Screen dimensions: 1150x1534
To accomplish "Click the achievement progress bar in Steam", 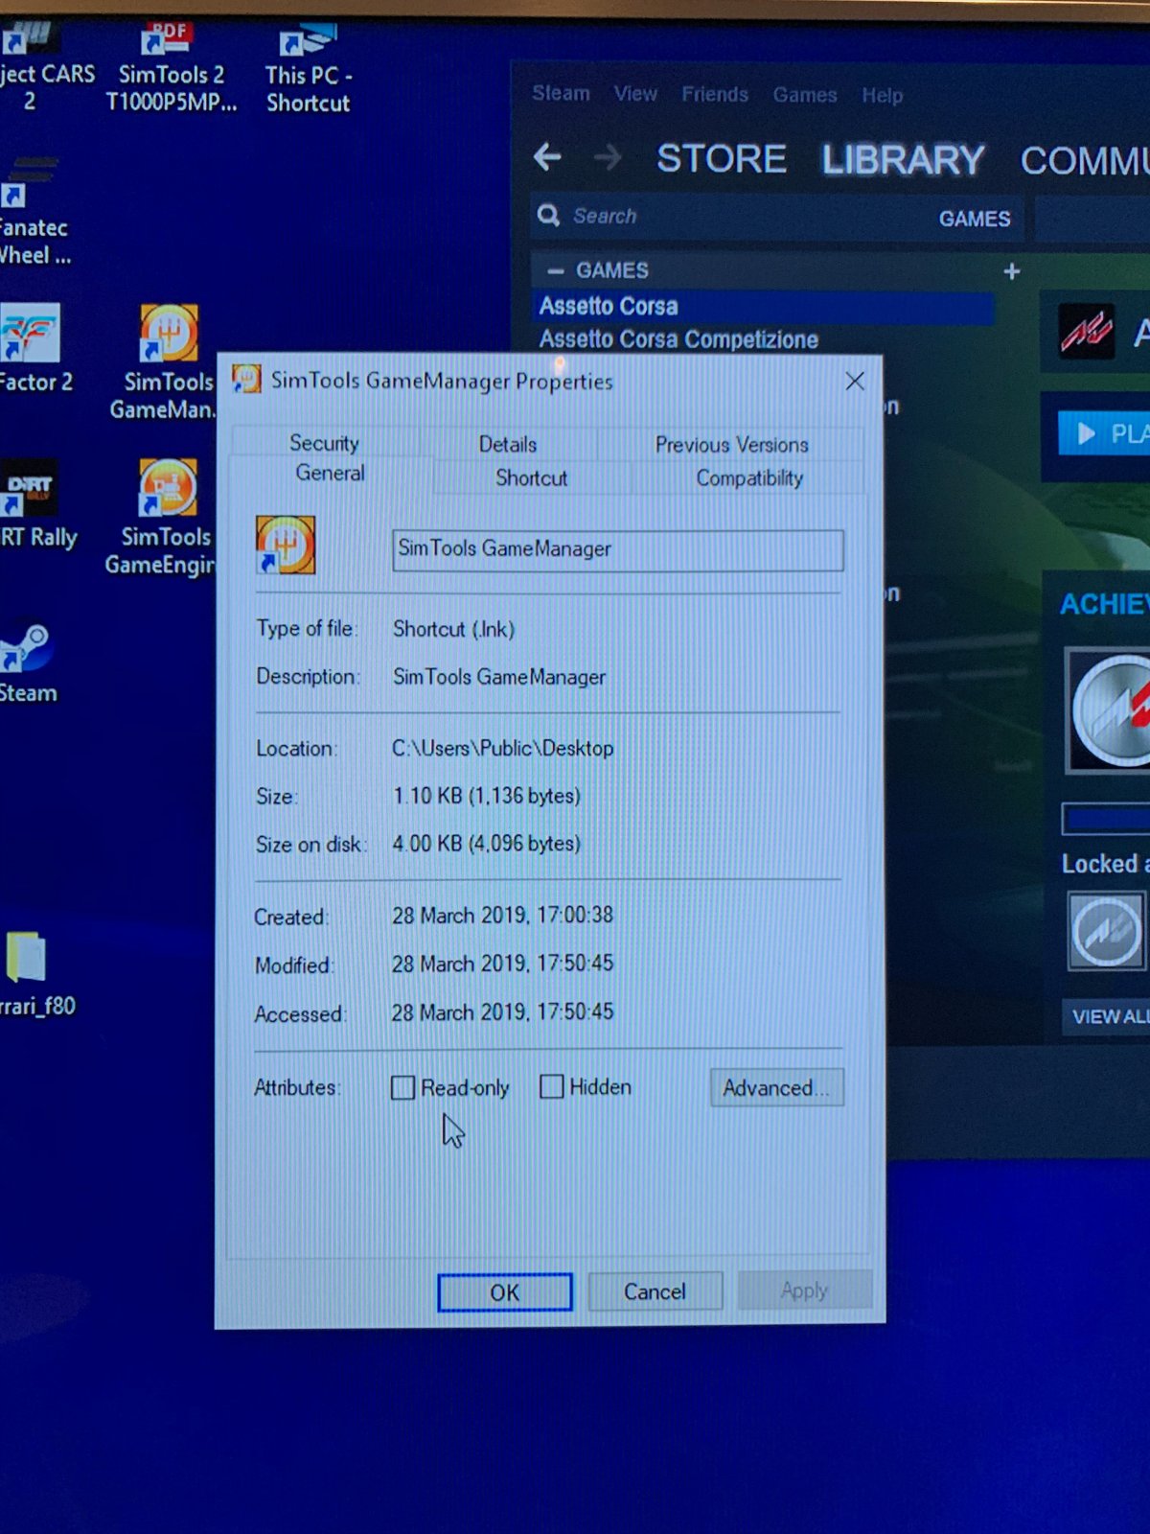I will [x=1107, y=819].
